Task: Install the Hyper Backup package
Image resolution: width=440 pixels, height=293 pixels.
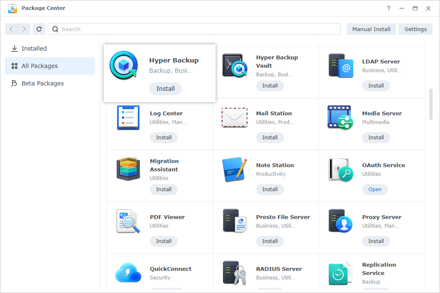Action: tap(166, 88)
